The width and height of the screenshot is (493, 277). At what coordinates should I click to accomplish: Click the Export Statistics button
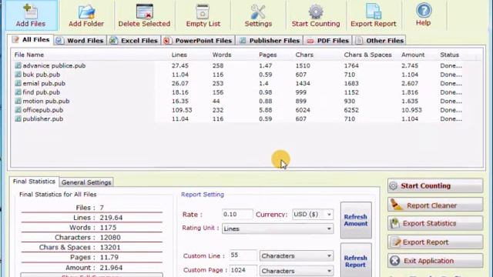point(435,223)
